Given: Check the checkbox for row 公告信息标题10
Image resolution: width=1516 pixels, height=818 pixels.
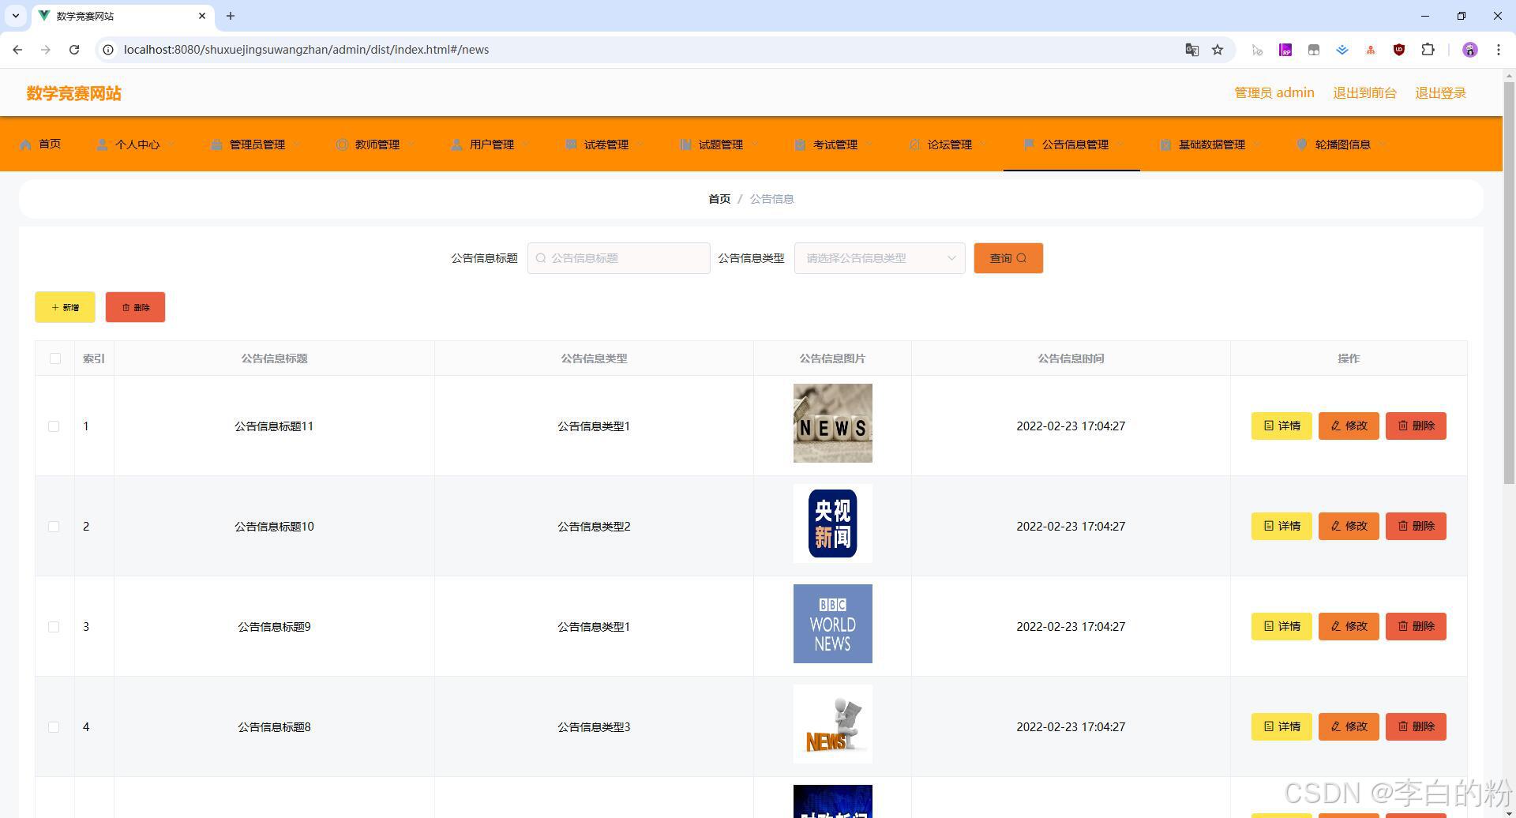Looking at the screenshot, I should coord(54,527).
